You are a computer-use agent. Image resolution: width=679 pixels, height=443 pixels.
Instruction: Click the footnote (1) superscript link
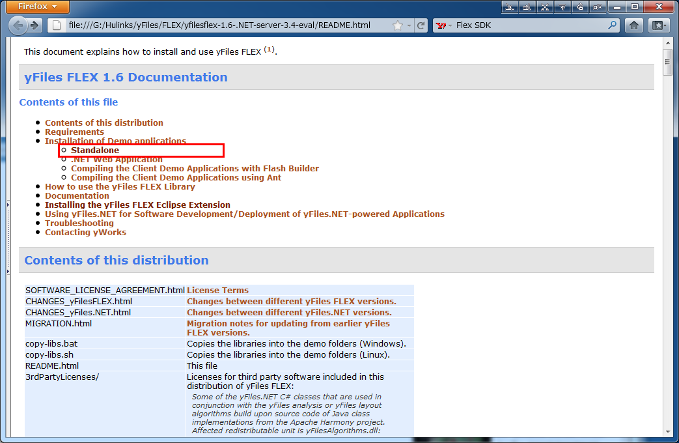(270, 50)
